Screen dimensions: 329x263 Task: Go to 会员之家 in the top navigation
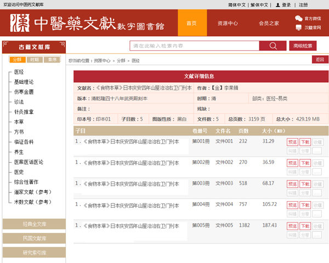coord(269,24)
